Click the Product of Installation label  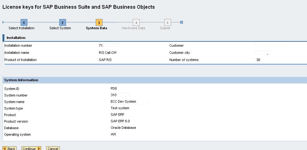20,60
